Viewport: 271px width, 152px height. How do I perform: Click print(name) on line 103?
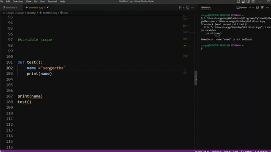coord(39,73)
